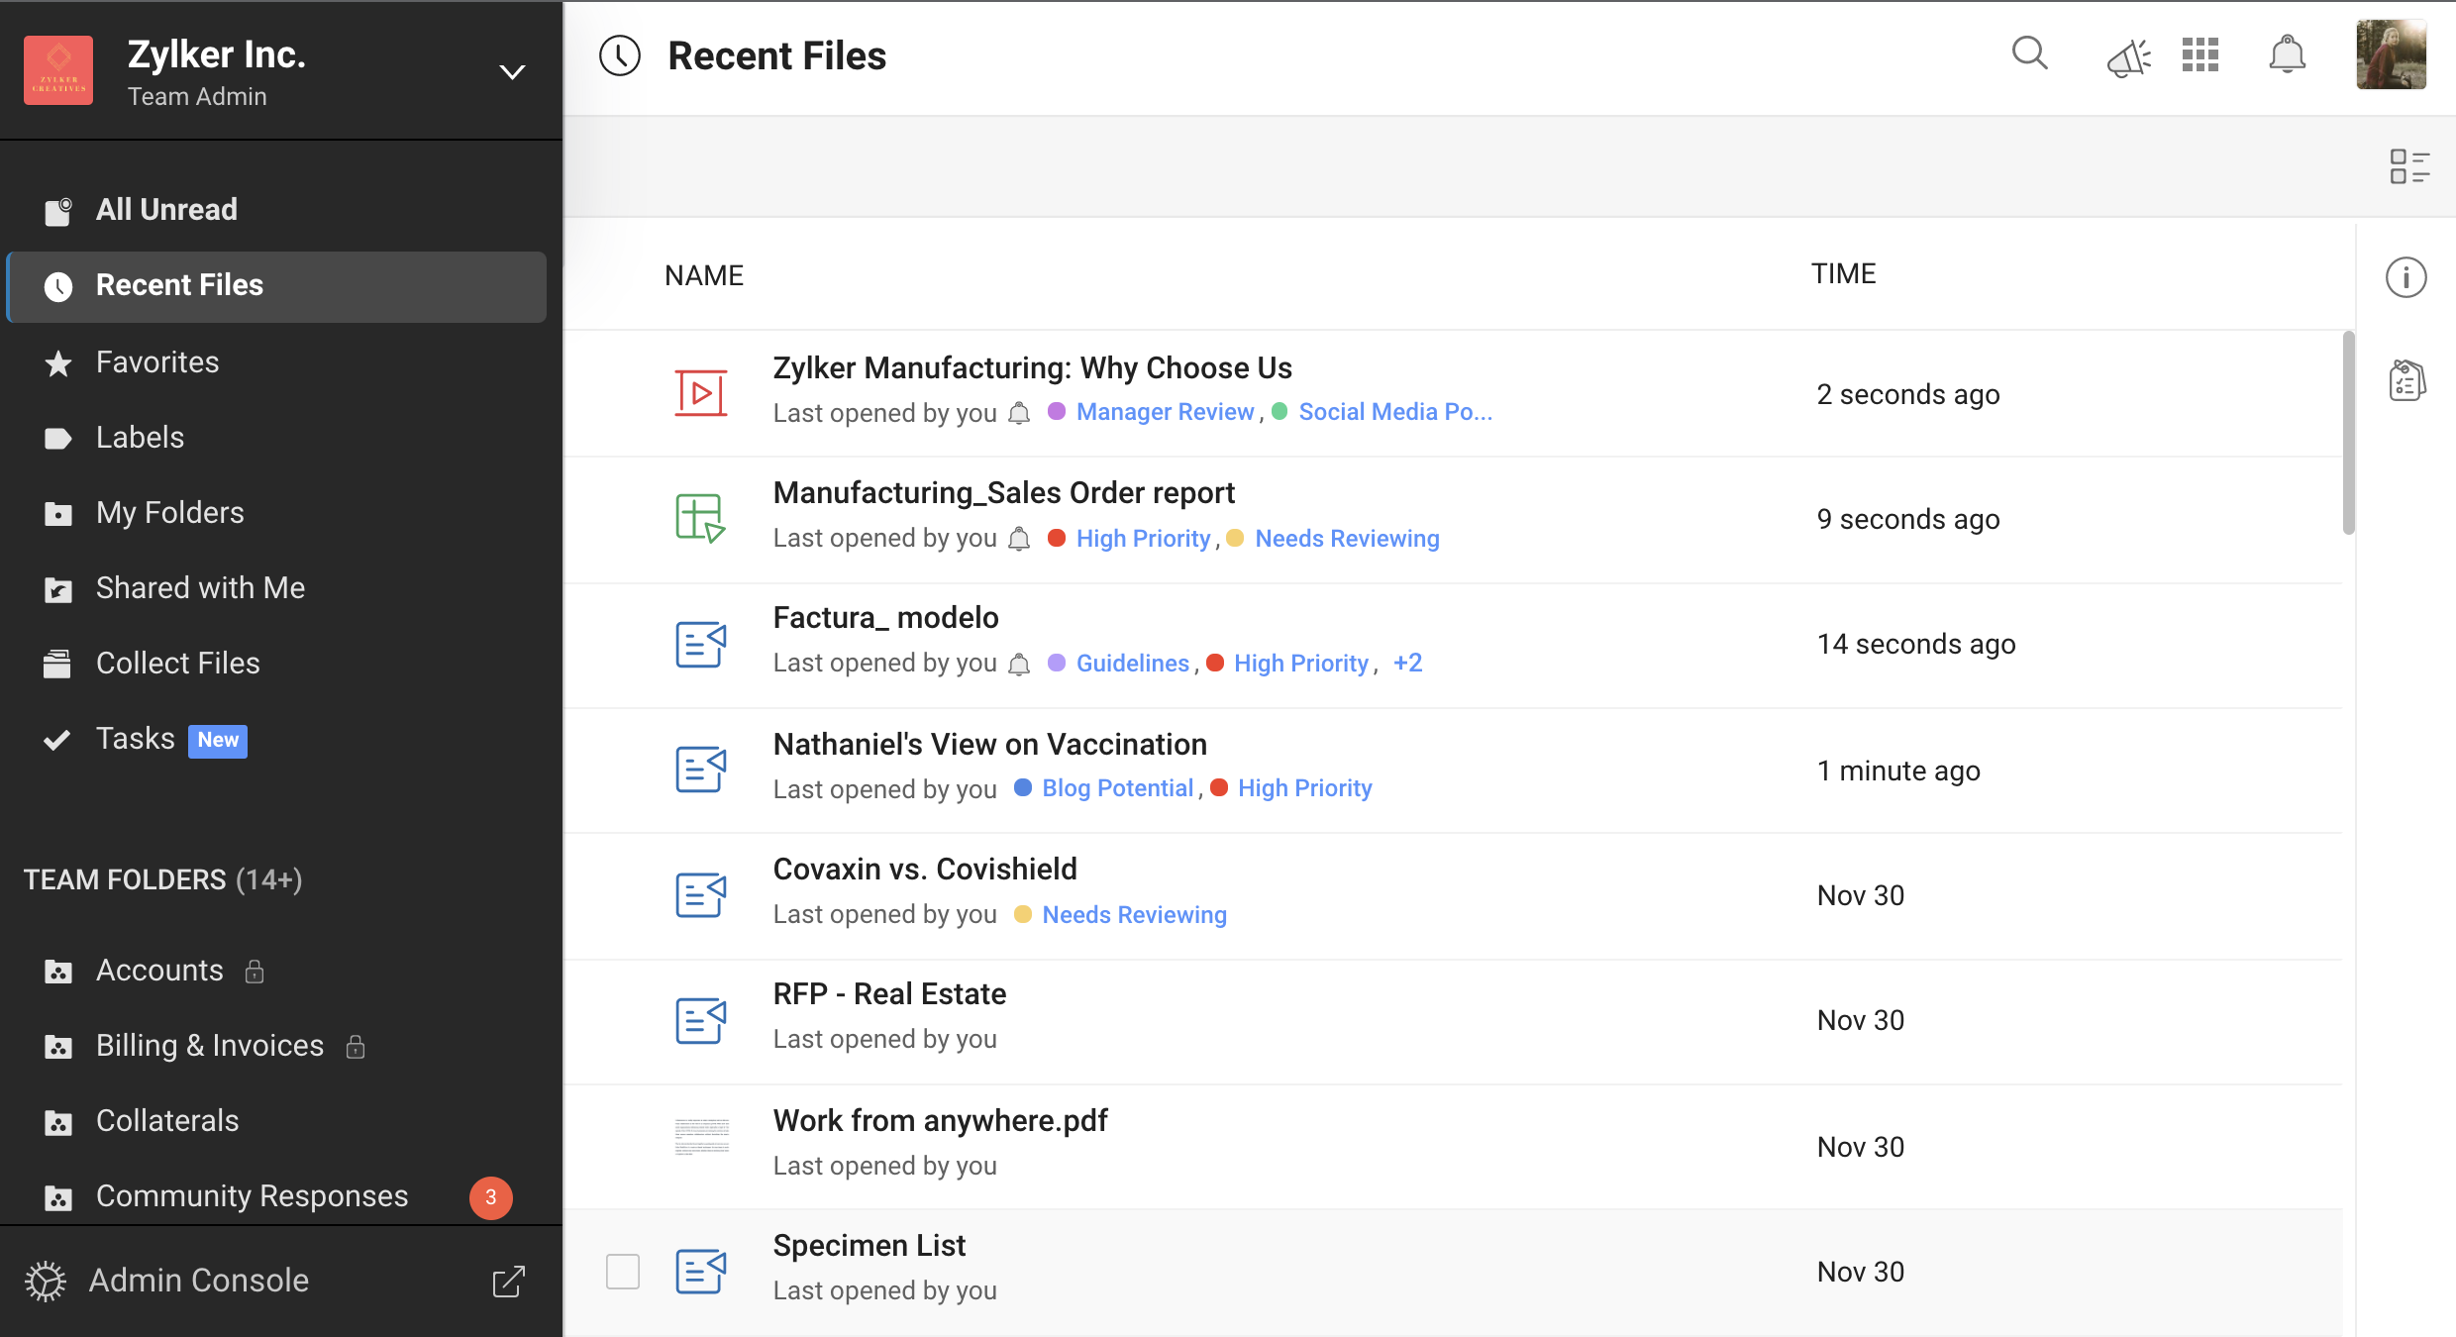Switch the list view layout icon
Image resolution: width=2456 pixels, height=1337 pixels.
pyautogui.click(x=2409, y=166)
